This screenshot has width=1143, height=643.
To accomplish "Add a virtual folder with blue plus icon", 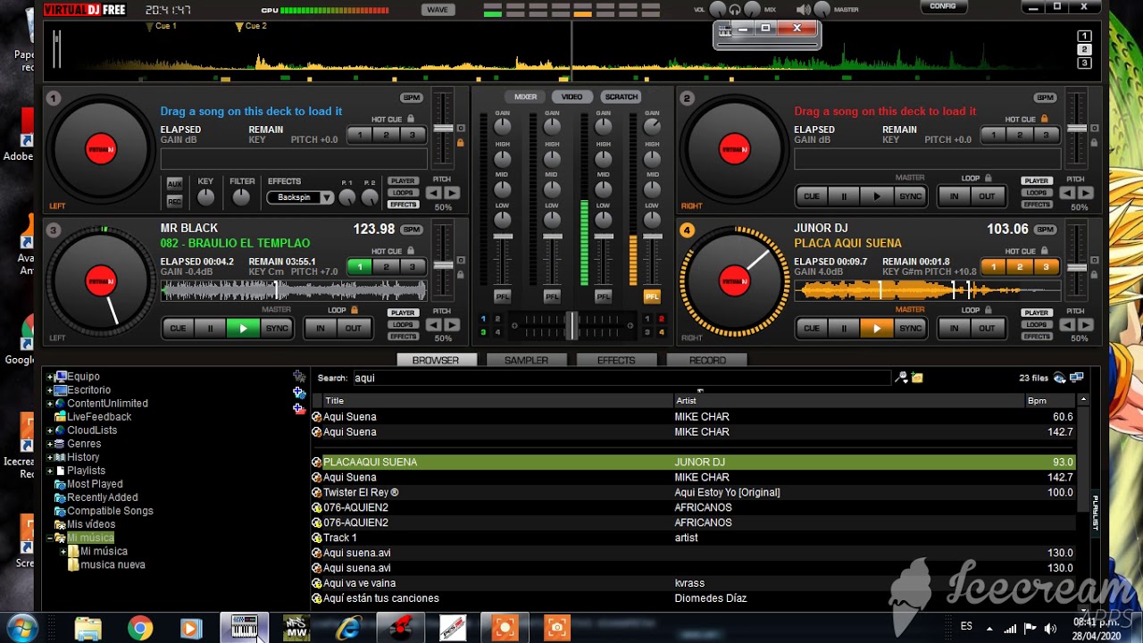I will [299, 393].
